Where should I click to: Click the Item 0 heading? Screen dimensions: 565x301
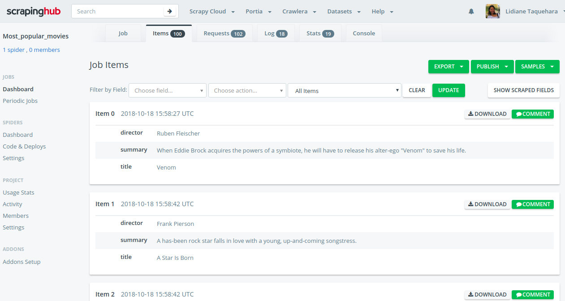(105, 114)
